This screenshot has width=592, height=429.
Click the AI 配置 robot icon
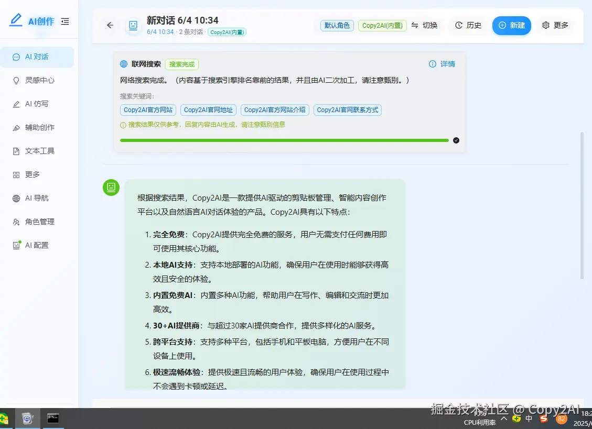click(x=16, y=245)
